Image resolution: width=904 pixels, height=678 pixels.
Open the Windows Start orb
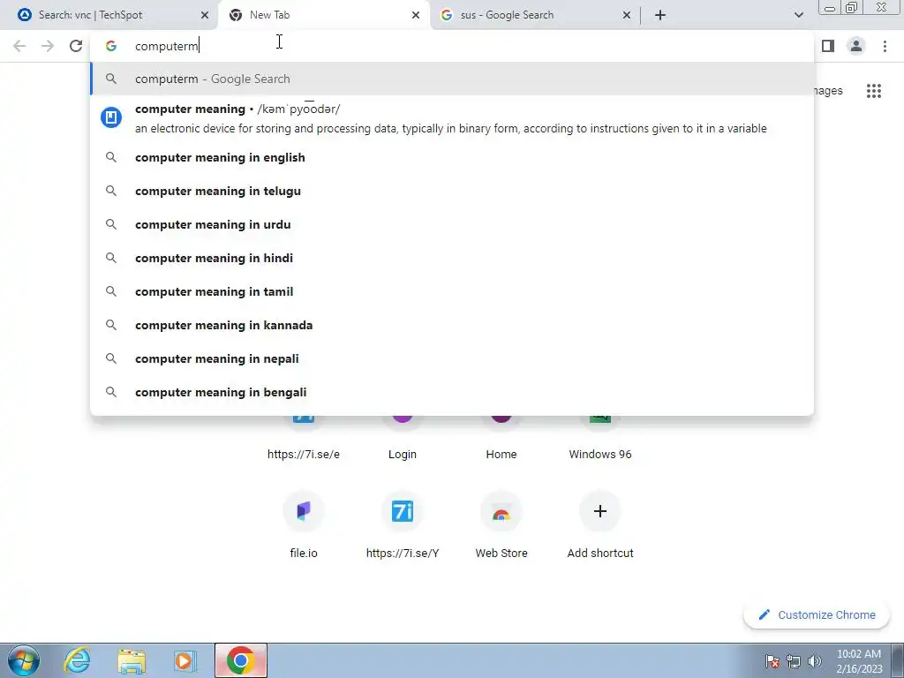pos(24,660)
